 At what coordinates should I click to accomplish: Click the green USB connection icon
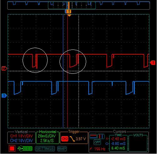pyautogui.click(x=20, y=148)
